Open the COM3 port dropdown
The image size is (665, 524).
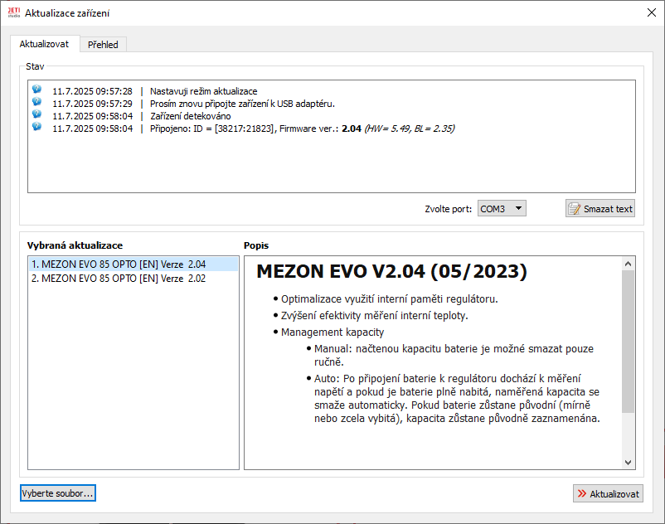[502, 209]
